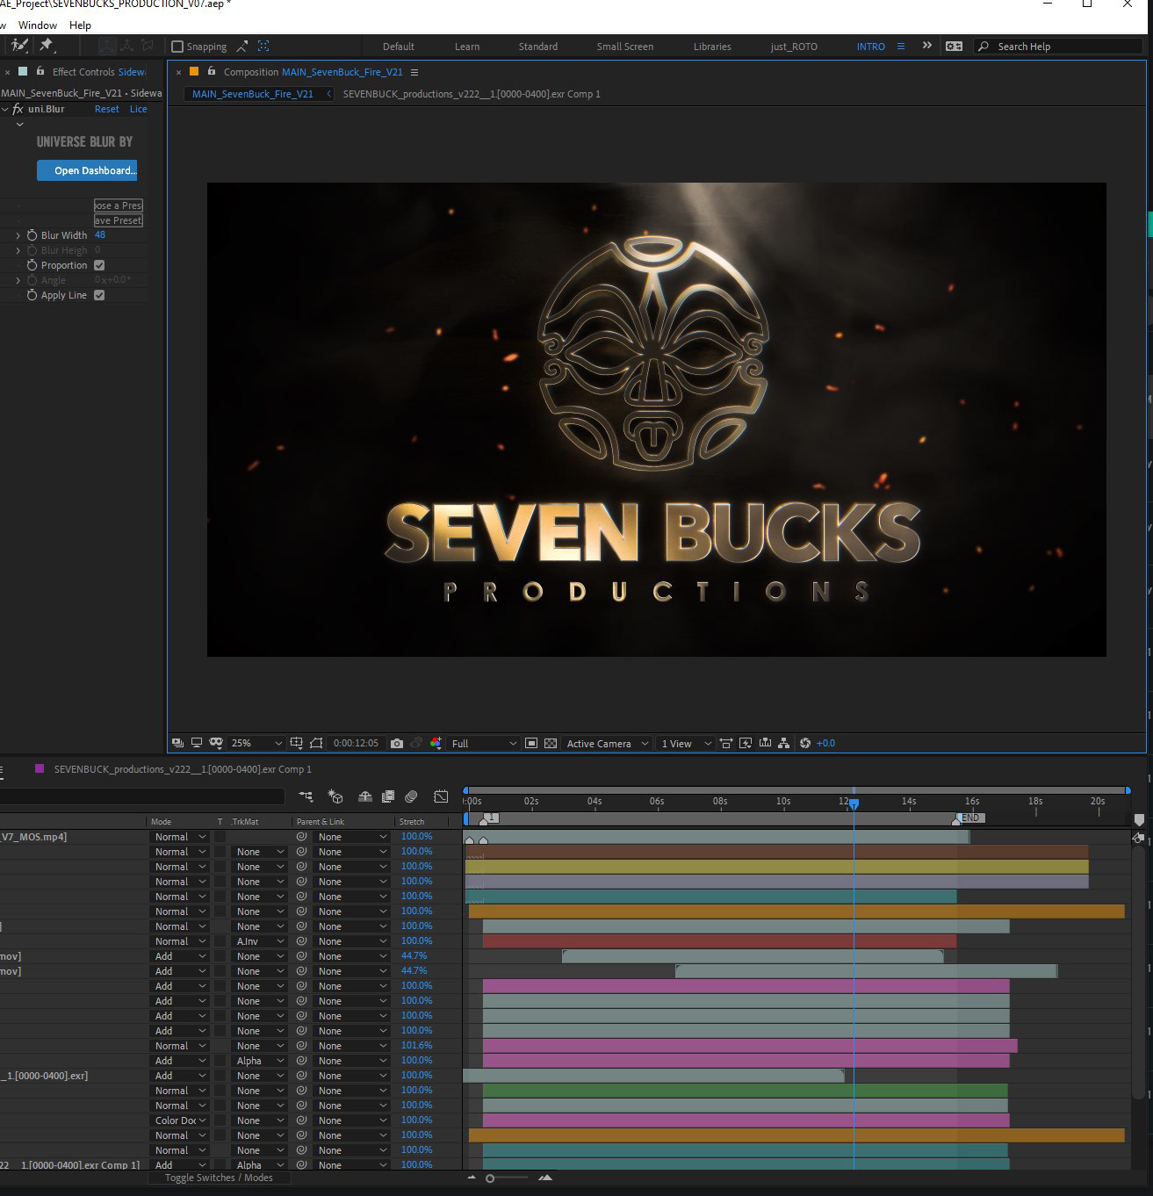Open the Graph Editor icon
1153x1196 pixels.
pos(441,796)
